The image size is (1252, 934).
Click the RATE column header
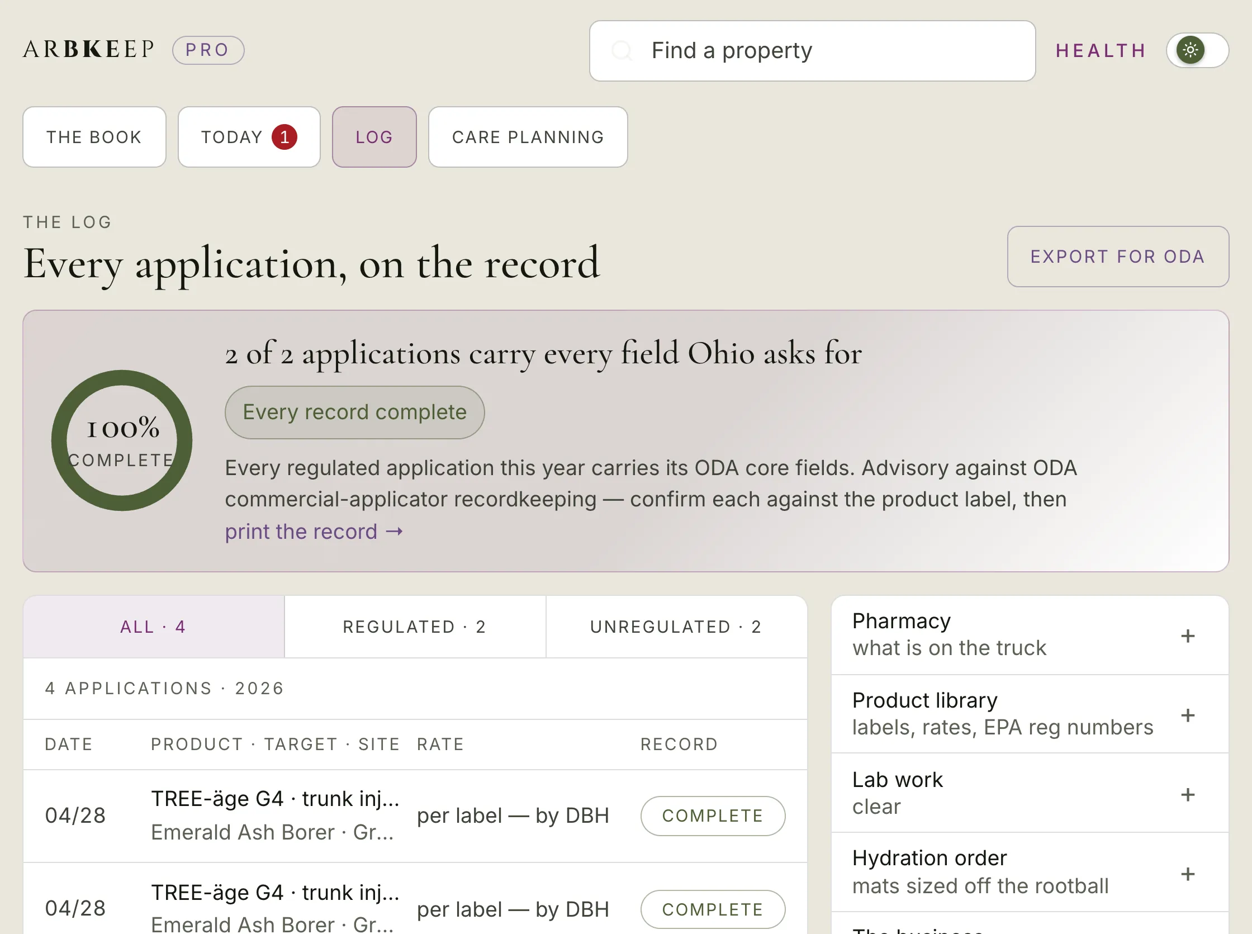click(x=440, y=744)
